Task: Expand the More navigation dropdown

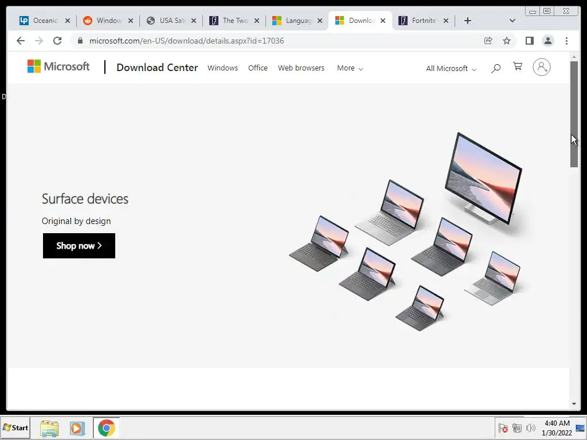Action: (x=350, y=68)
